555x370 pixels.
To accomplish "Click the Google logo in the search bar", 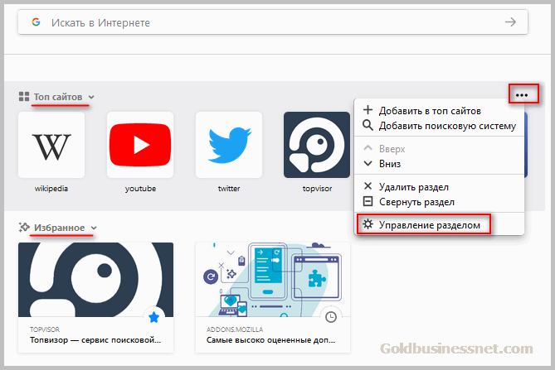I will point(36,22).
